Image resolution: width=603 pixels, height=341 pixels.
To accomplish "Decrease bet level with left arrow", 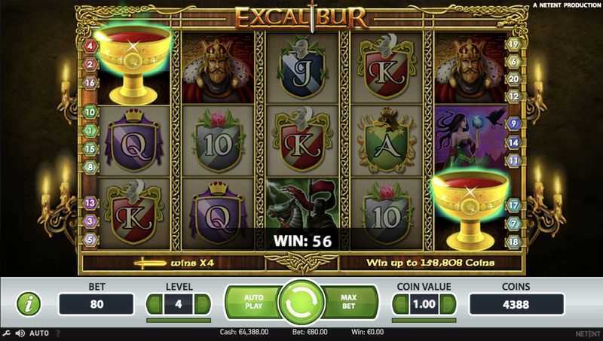I will point(155,304).
